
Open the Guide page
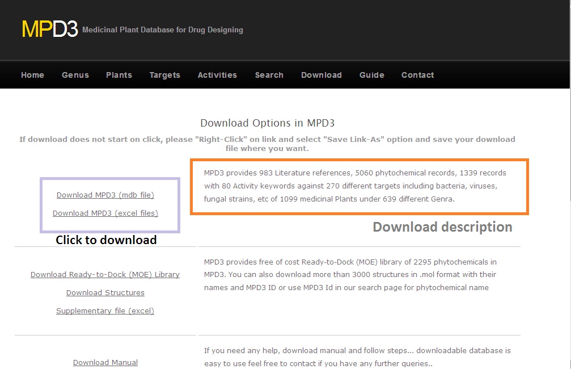tap(372, 75)
